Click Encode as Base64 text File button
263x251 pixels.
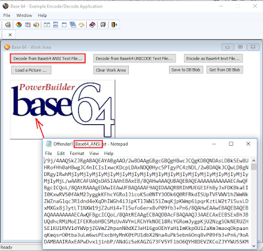pyautogui.click(x=213, y=58)
